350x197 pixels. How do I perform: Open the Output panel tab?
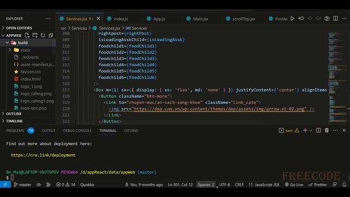click(49, 130)
